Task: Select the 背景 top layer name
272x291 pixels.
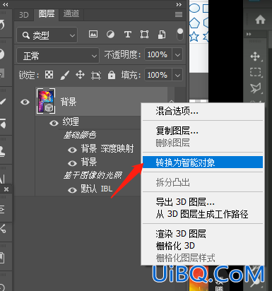Action: pos(69,102)
